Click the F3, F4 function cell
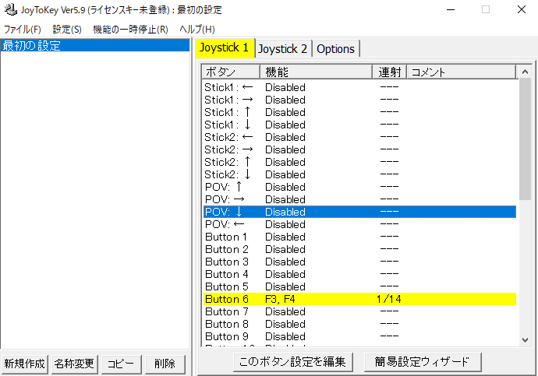This screenshot has height=376, width=538. (x=280, y=299)
